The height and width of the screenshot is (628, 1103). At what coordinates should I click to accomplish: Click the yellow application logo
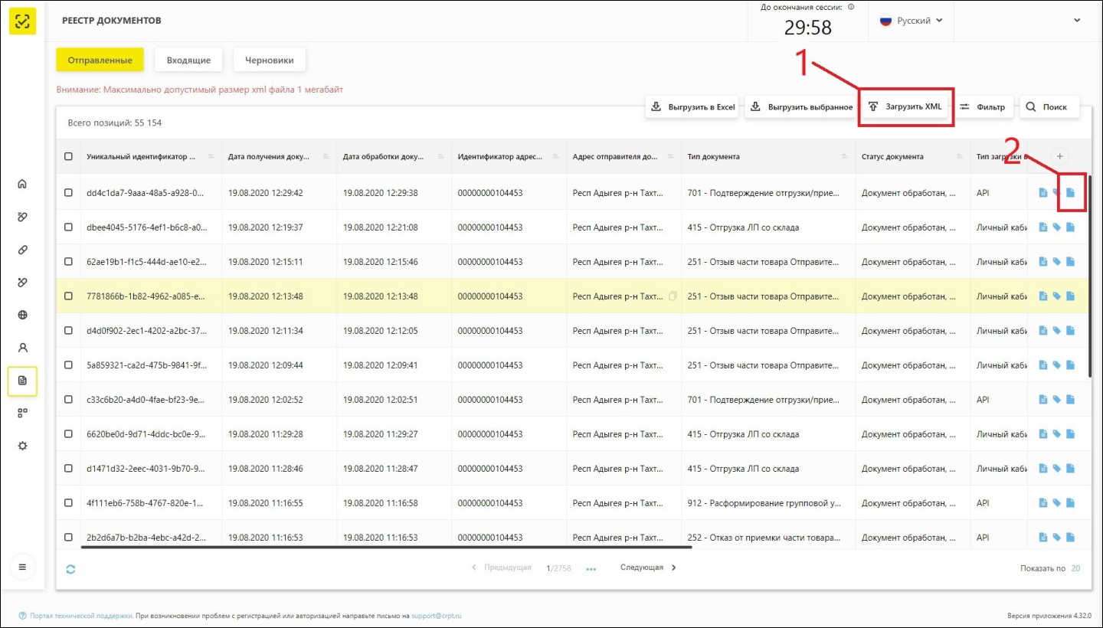click(22, 21)
